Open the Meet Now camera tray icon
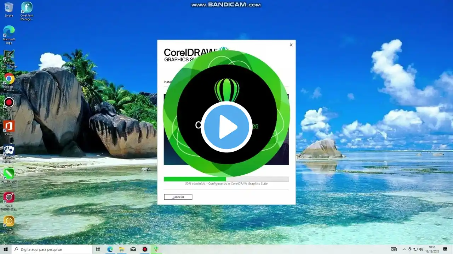The width and height of the screenshot is (453, 254). [410, 249]
